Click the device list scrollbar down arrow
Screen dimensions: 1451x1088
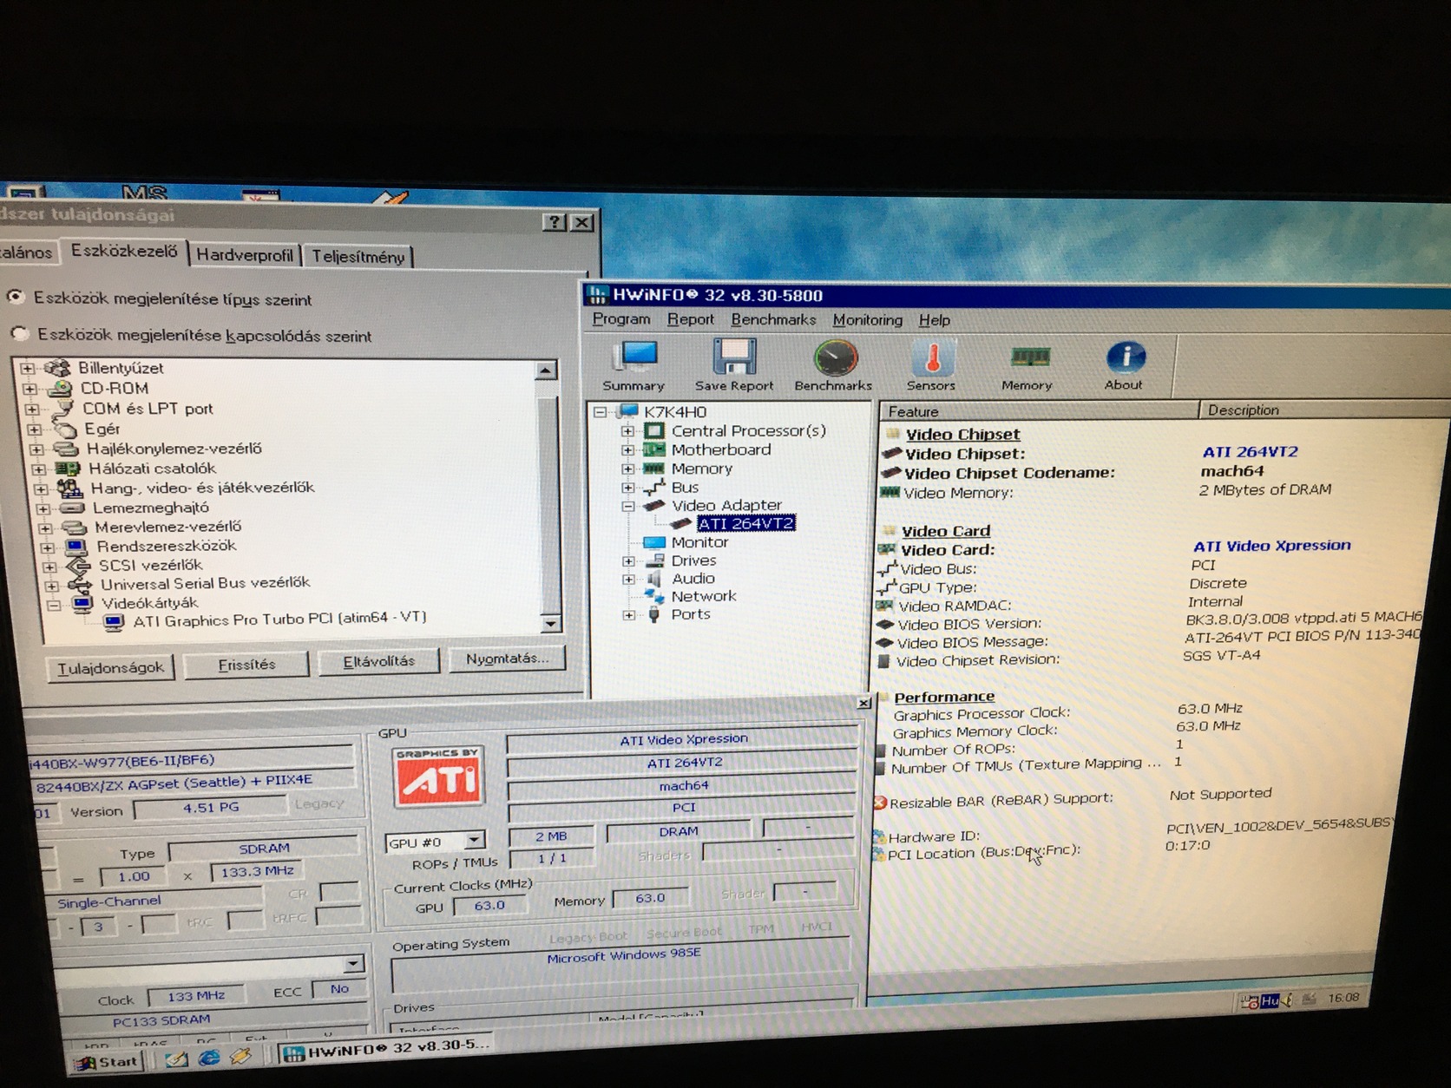click(550, 623)
